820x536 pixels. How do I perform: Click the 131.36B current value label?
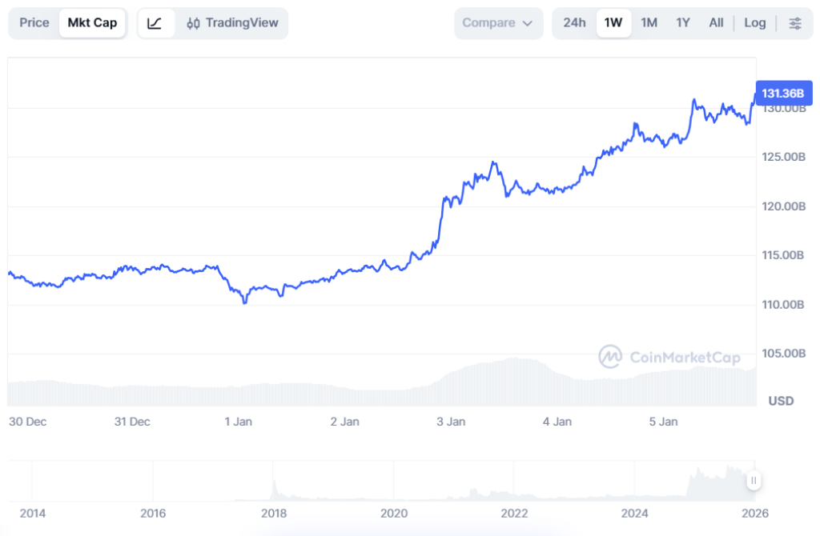(782, 94)
